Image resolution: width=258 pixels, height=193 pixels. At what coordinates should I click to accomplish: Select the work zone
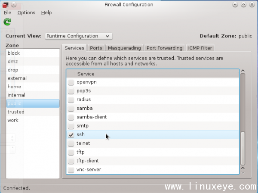click(33, 120)
